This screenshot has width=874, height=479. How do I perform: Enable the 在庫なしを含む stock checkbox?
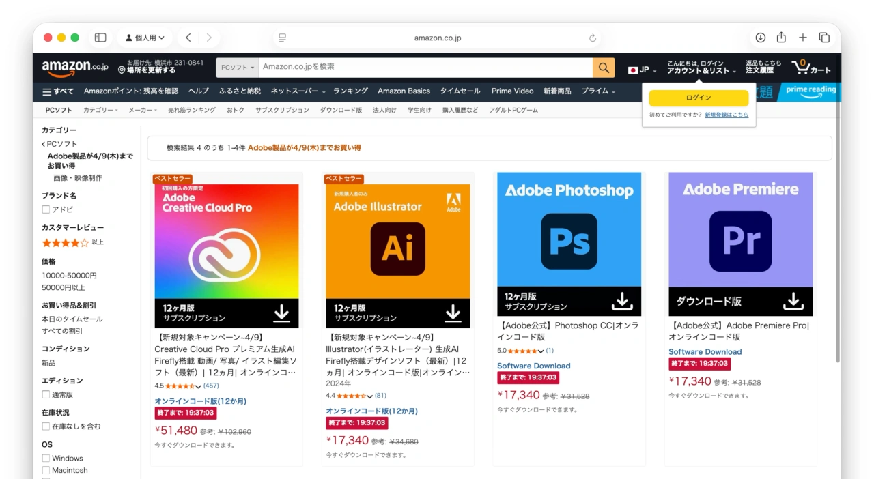(44, 426)
